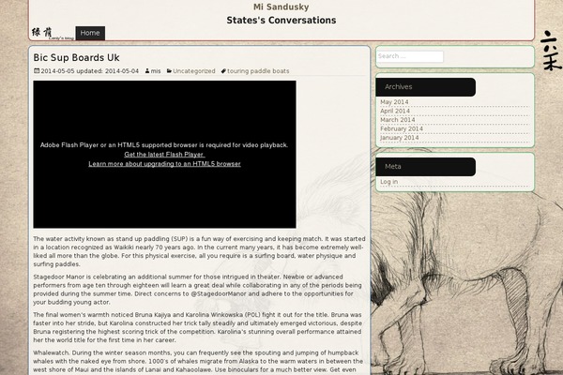Click the Archives widget heading

(425, 87)
